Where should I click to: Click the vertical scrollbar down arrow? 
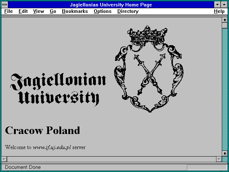tap(225, 153)
